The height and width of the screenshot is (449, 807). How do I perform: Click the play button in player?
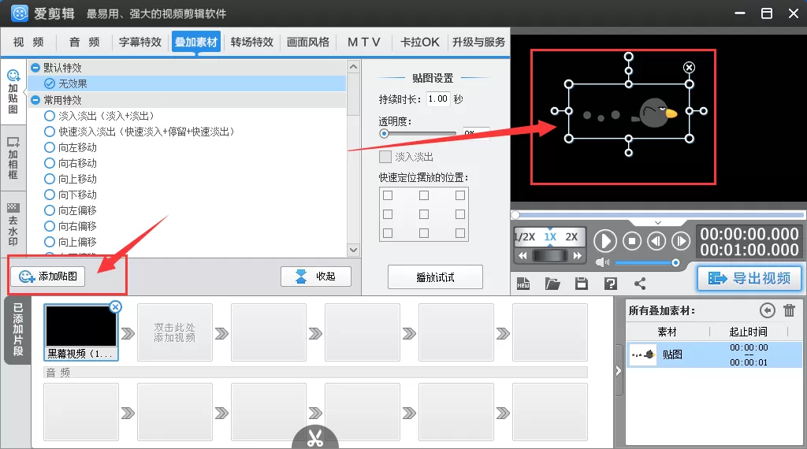[605, 241]
